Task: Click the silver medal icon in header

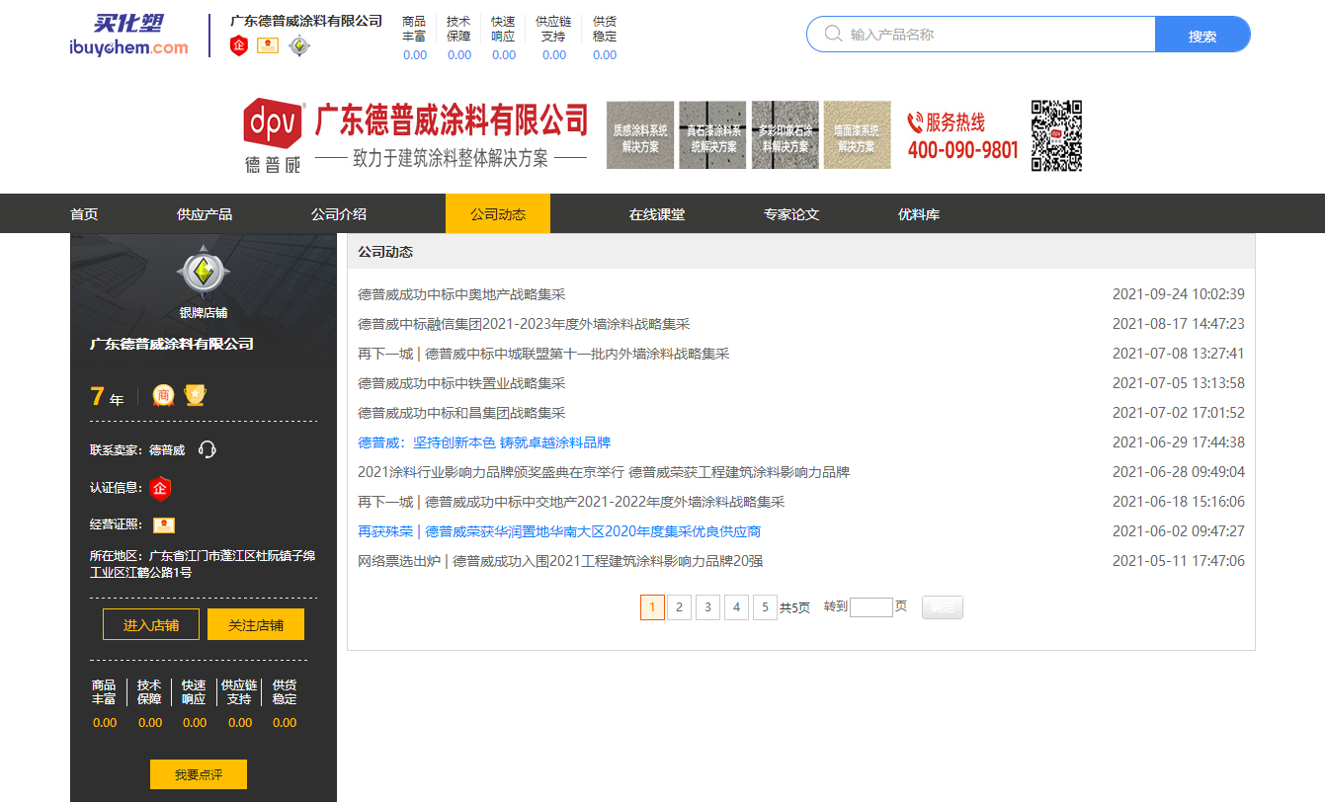Action: pos(299,45)
